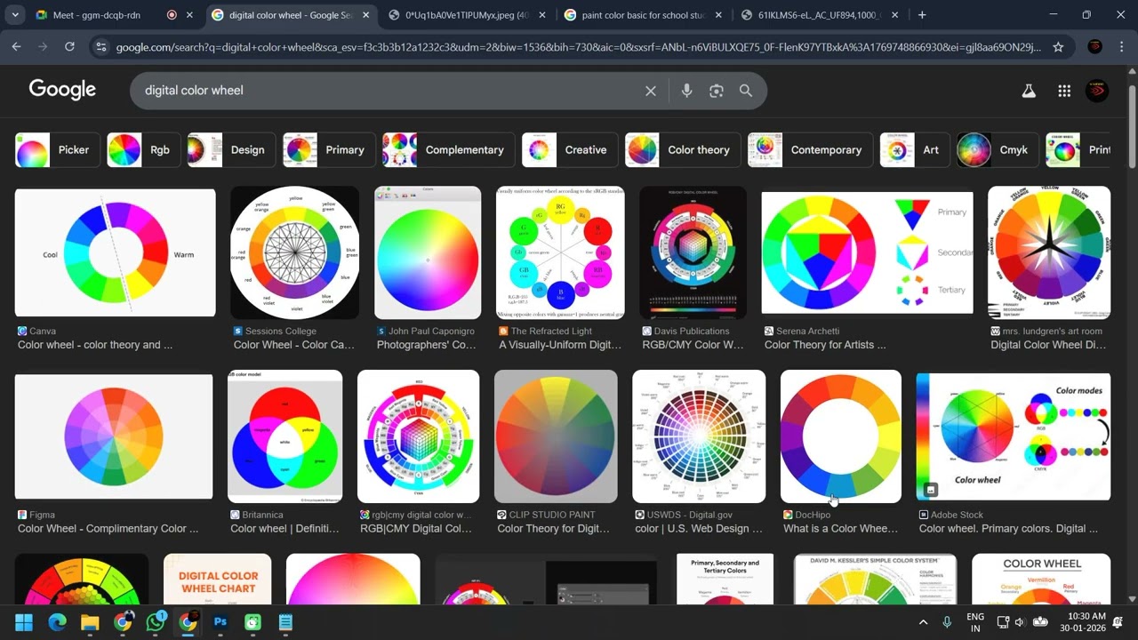This screenshot has height=640, width=1138.
Task: Clear the search box with X icon
Action: 651,91
